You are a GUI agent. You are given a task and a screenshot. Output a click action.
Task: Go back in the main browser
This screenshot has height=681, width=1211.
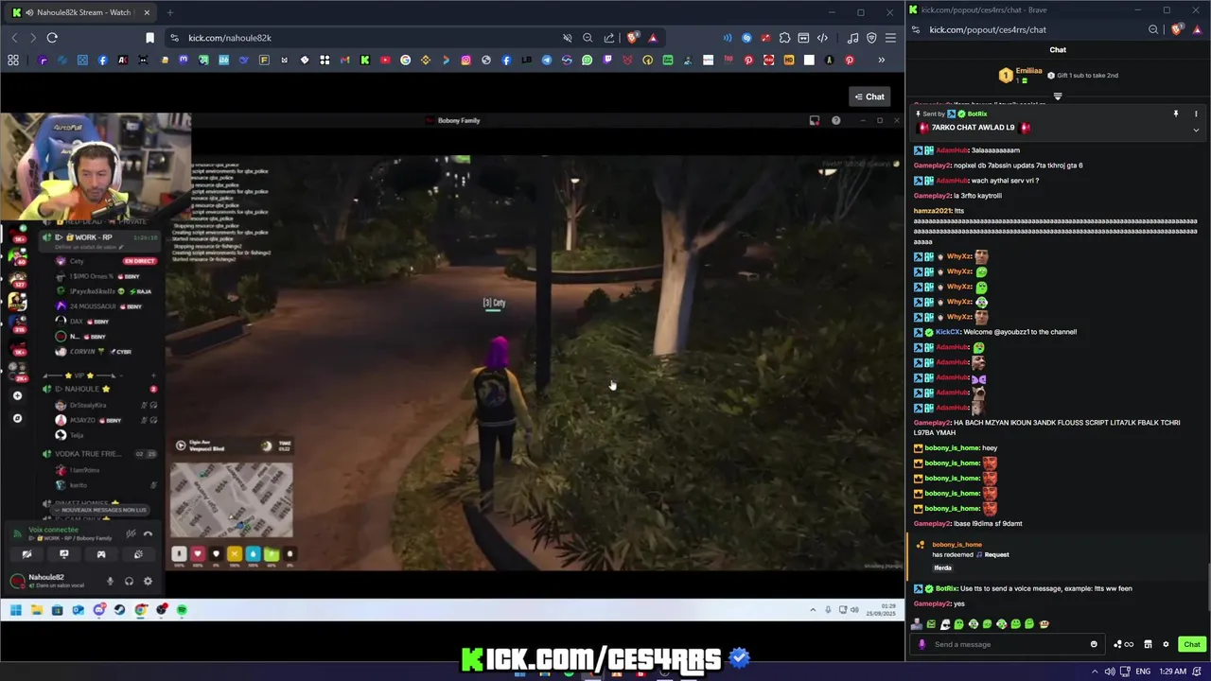pyautogui.click(x=14, y=38)
